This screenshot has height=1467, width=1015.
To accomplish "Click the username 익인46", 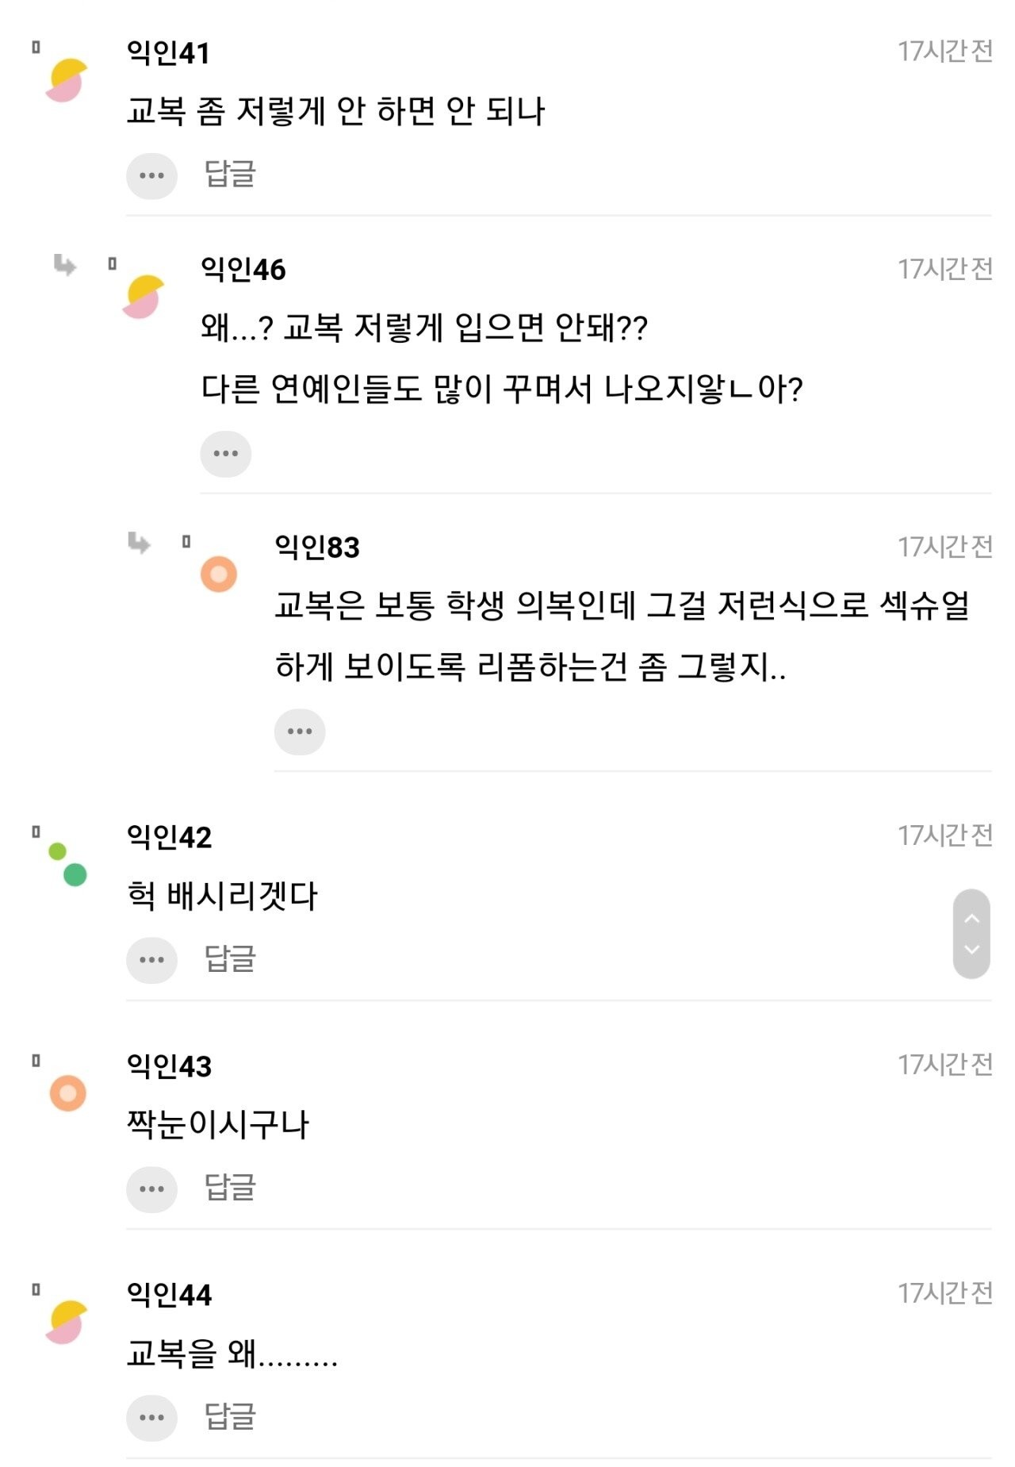I will [243, 270].
